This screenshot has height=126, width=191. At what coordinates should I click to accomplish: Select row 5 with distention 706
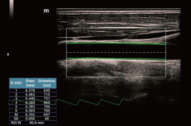(47, 107)
